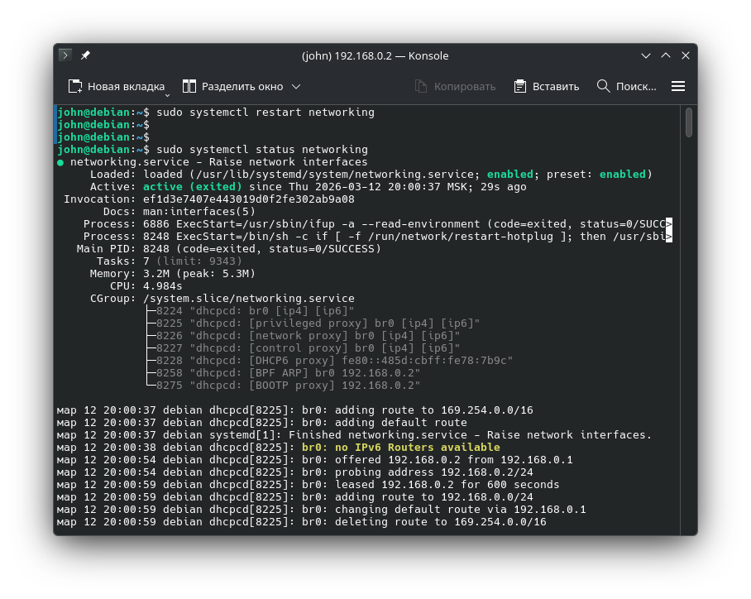The height and width of the screenshot is (599, 751).
Task: Expand the Разделить окно dropdown chevron
Action: coord(296,87)
